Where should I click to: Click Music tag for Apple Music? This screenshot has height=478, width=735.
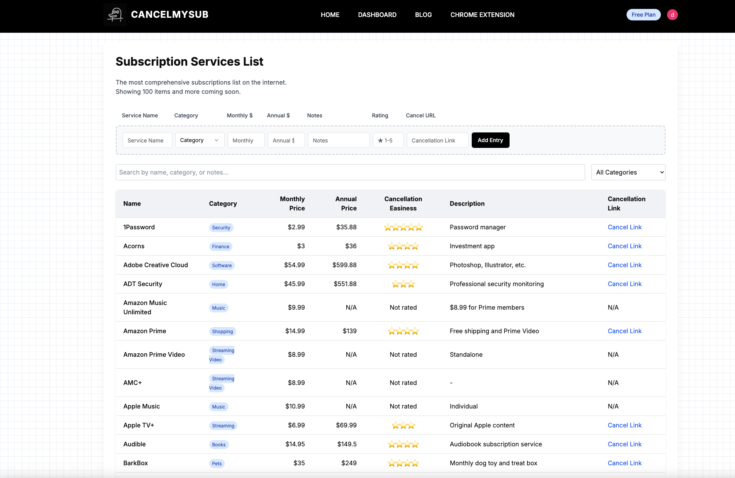tap(218, 407)
